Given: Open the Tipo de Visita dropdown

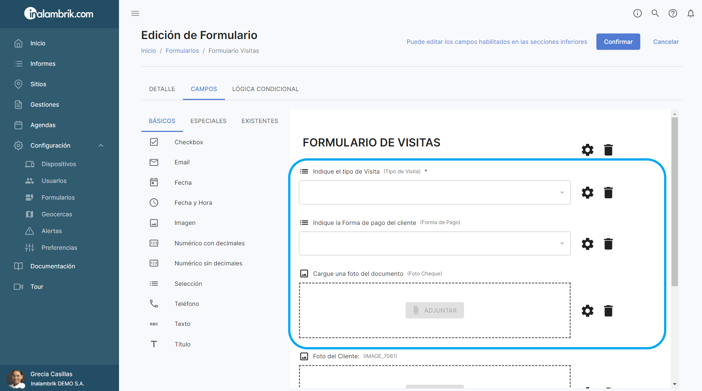Looking at the screenshot, I should [x=435, y=192].
